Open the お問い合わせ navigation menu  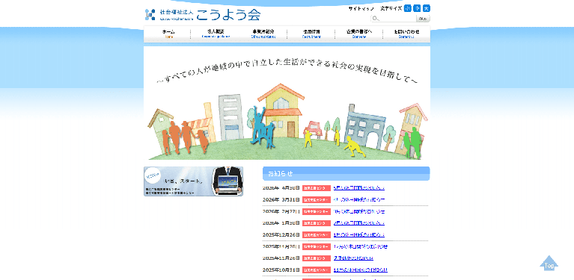click(406, 34)
